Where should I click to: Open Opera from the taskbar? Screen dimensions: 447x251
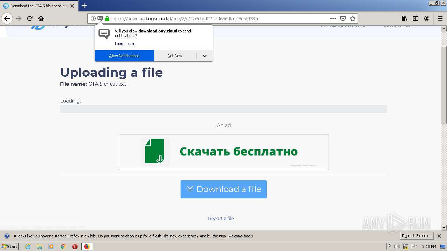(75, 246)
